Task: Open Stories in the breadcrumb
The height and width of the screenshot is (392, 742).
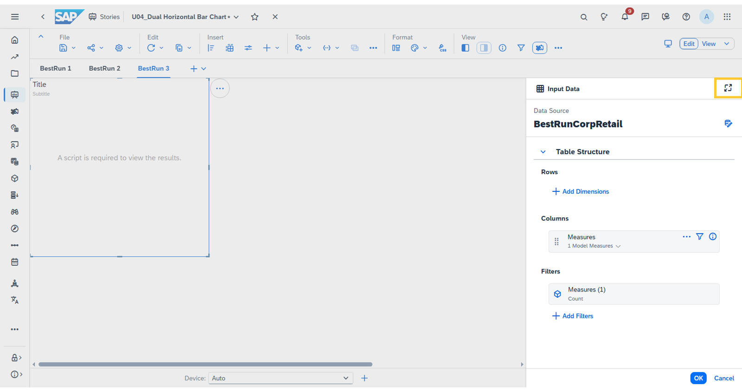Action: click(x=104, y=17)
